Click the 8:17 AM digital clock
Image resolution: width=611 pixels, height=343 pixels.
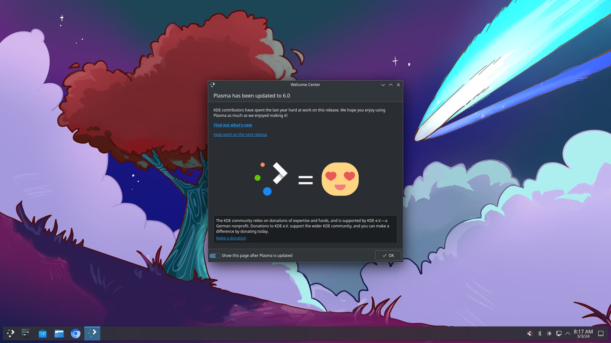coord(583,333)
